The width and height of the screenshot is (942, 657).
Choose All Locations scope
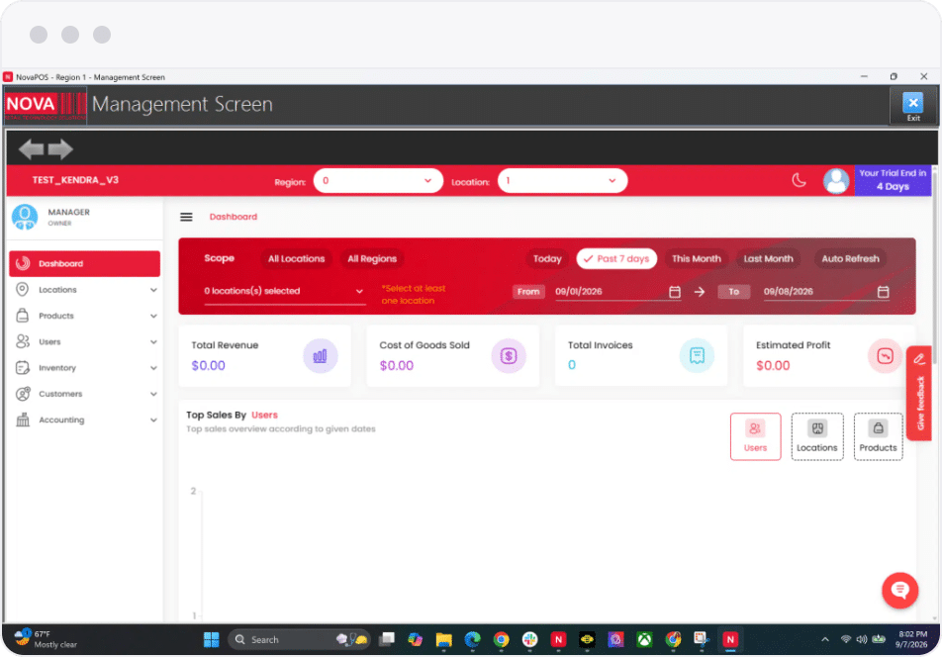(x=296, y=259)
